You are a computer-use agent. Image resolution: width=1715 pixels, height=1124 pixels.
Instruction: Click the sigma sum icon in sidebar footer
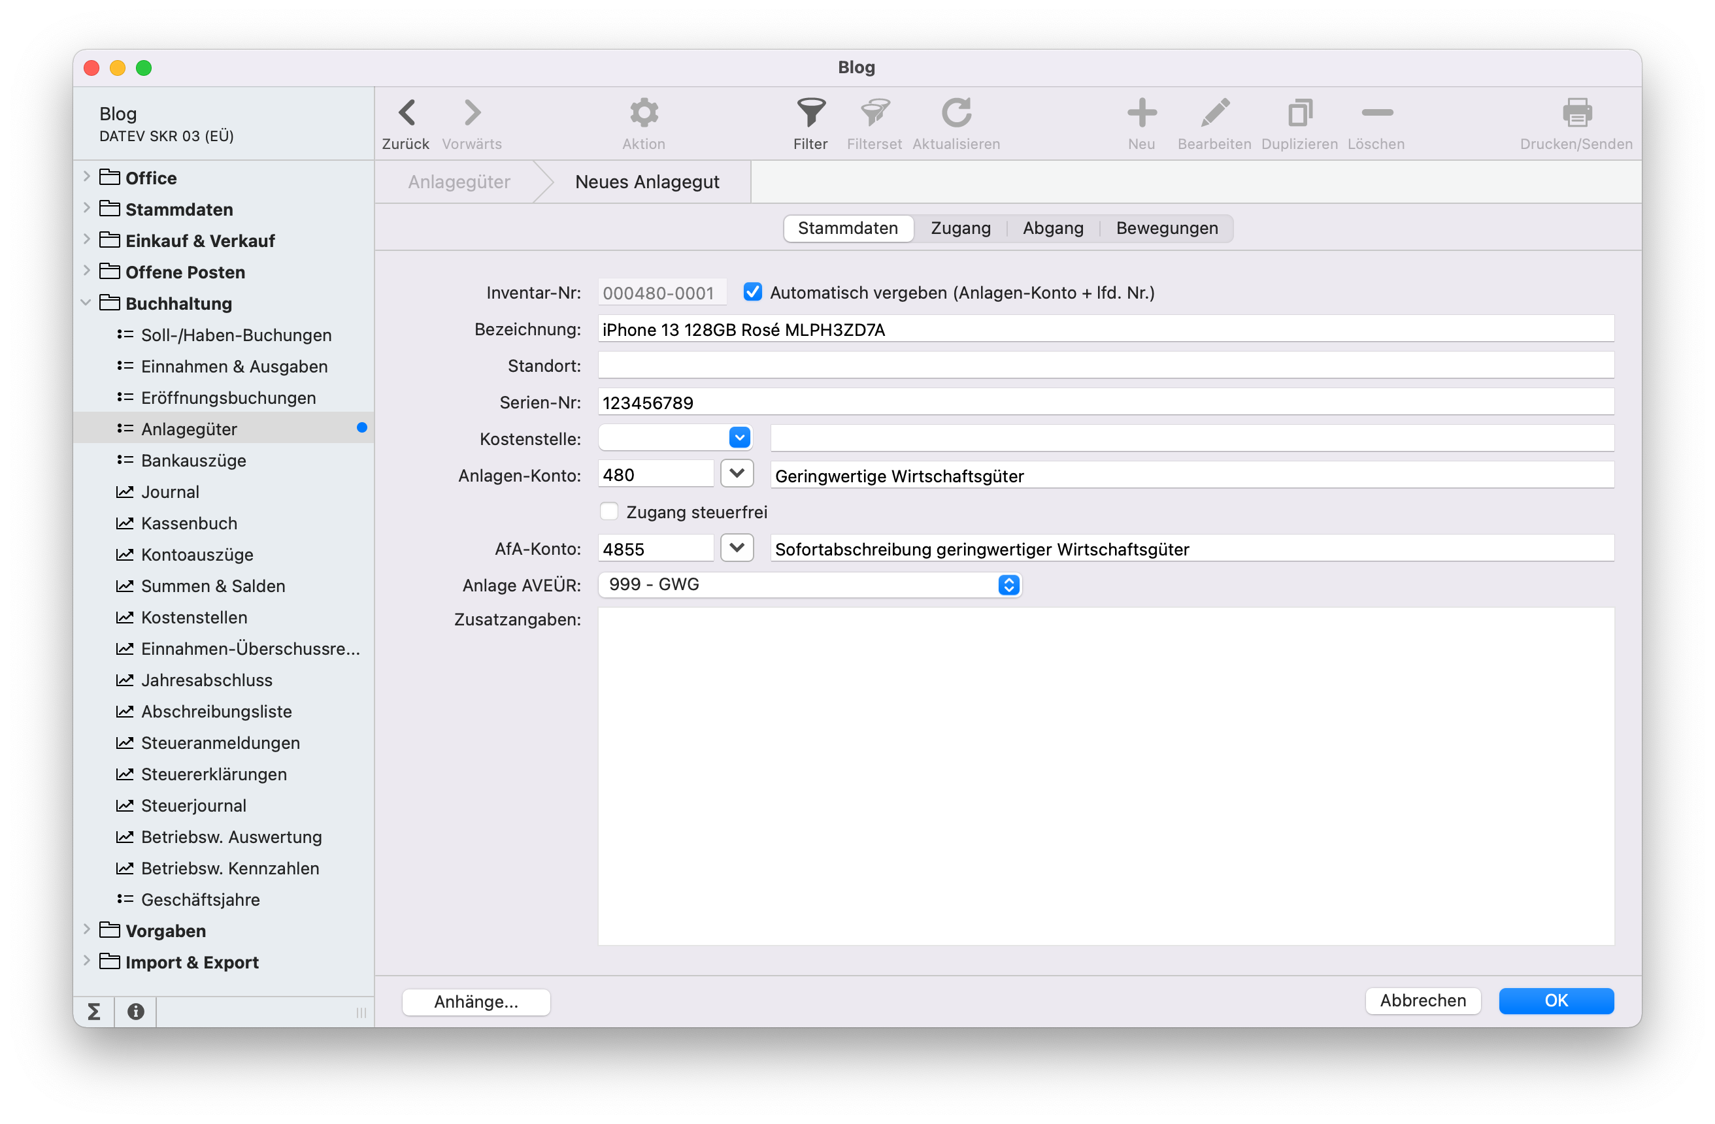[x=93, y=1012]
